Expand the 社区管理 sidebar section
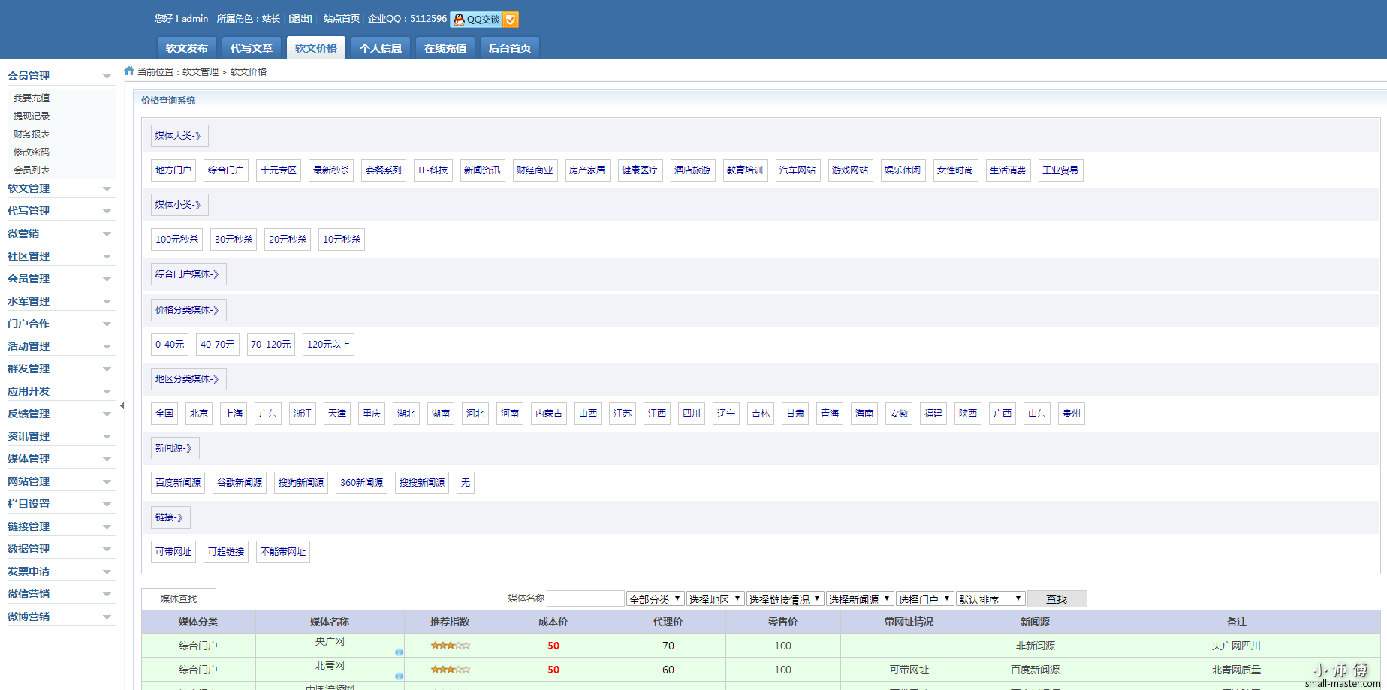This screenshot has height=690, width=1387. point(60,256)
